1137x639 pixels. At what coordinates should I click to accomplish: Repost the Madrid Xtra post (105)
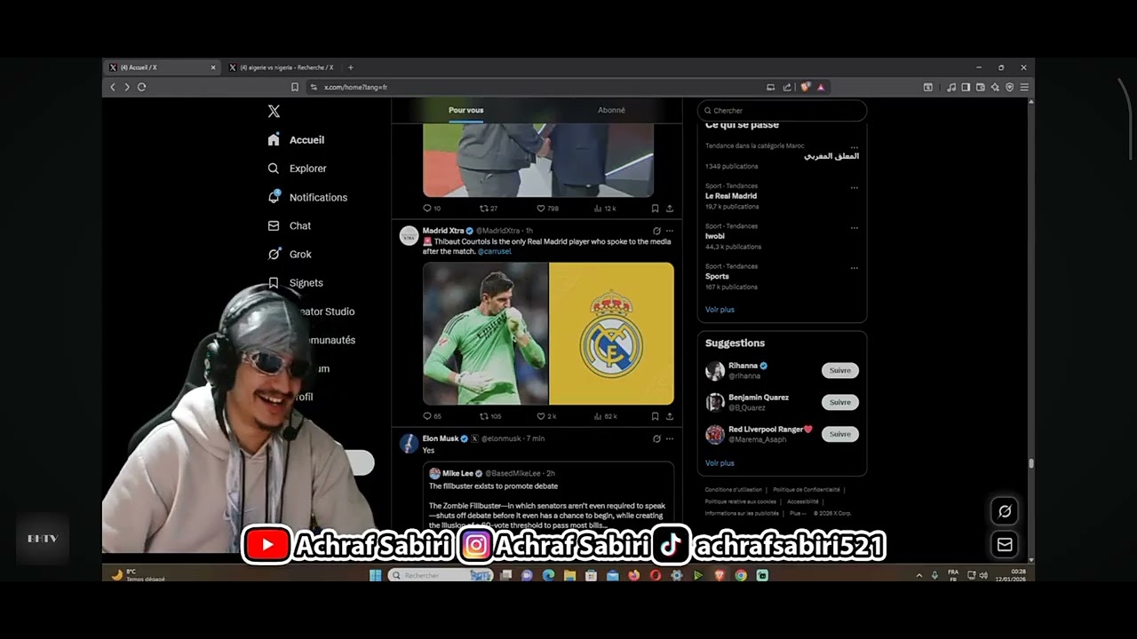(490, 416)
